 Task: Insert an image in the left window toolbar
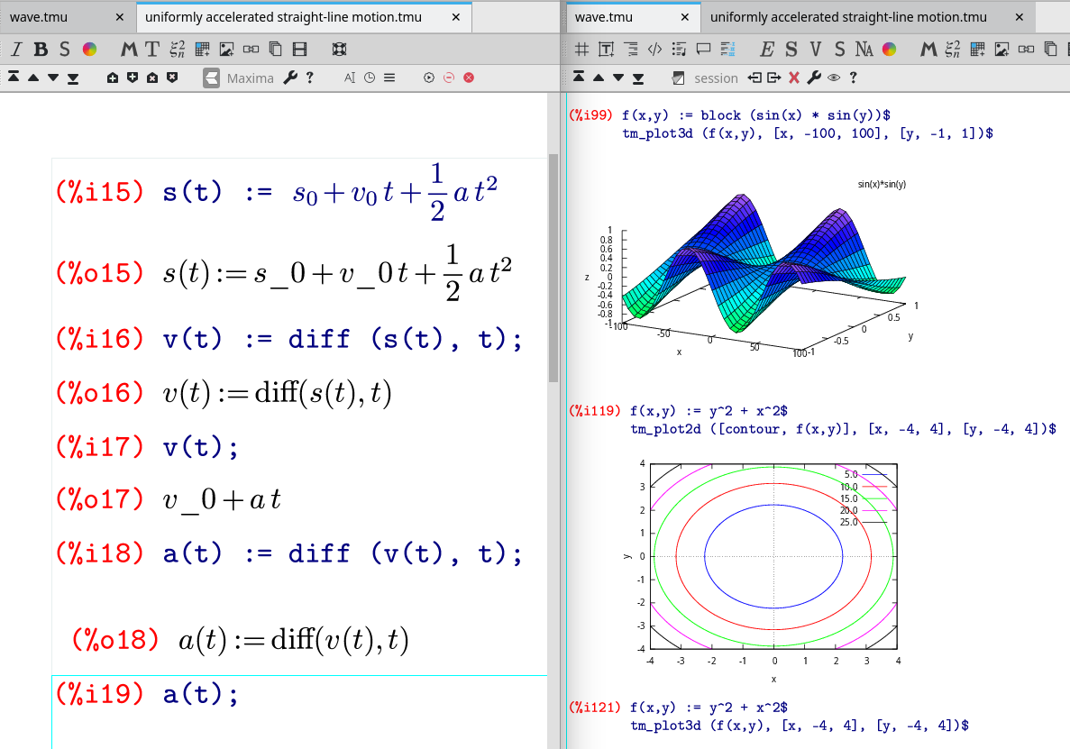[226, 49]
